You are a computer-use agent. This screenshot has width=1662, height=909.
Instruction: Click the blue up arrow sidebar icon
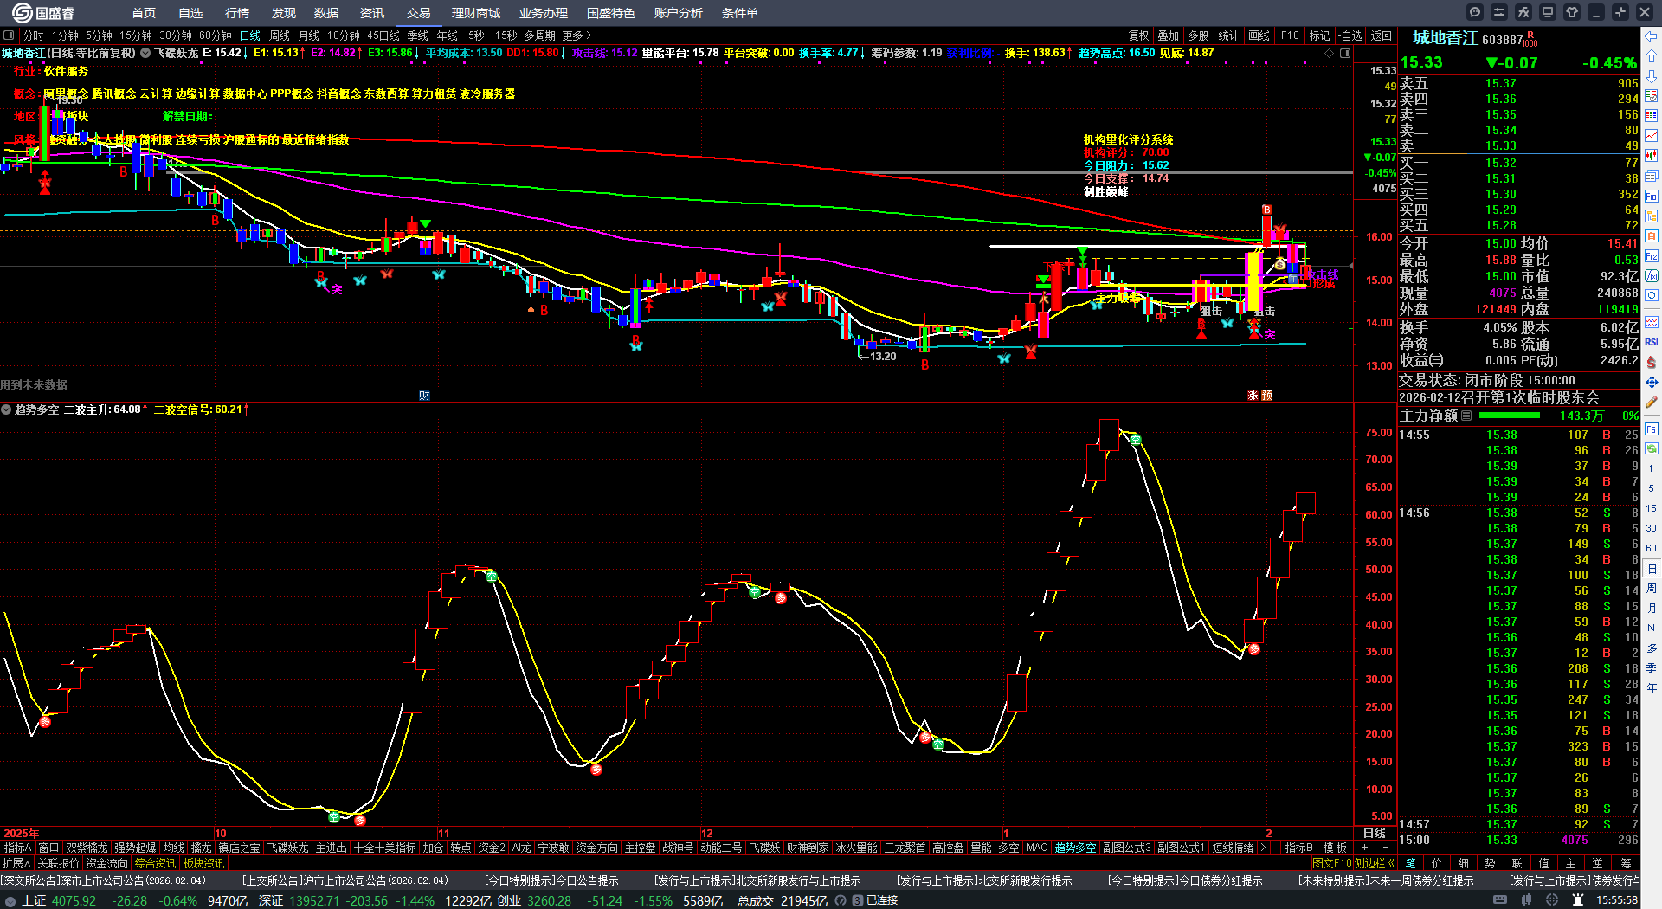point(1652,55)
